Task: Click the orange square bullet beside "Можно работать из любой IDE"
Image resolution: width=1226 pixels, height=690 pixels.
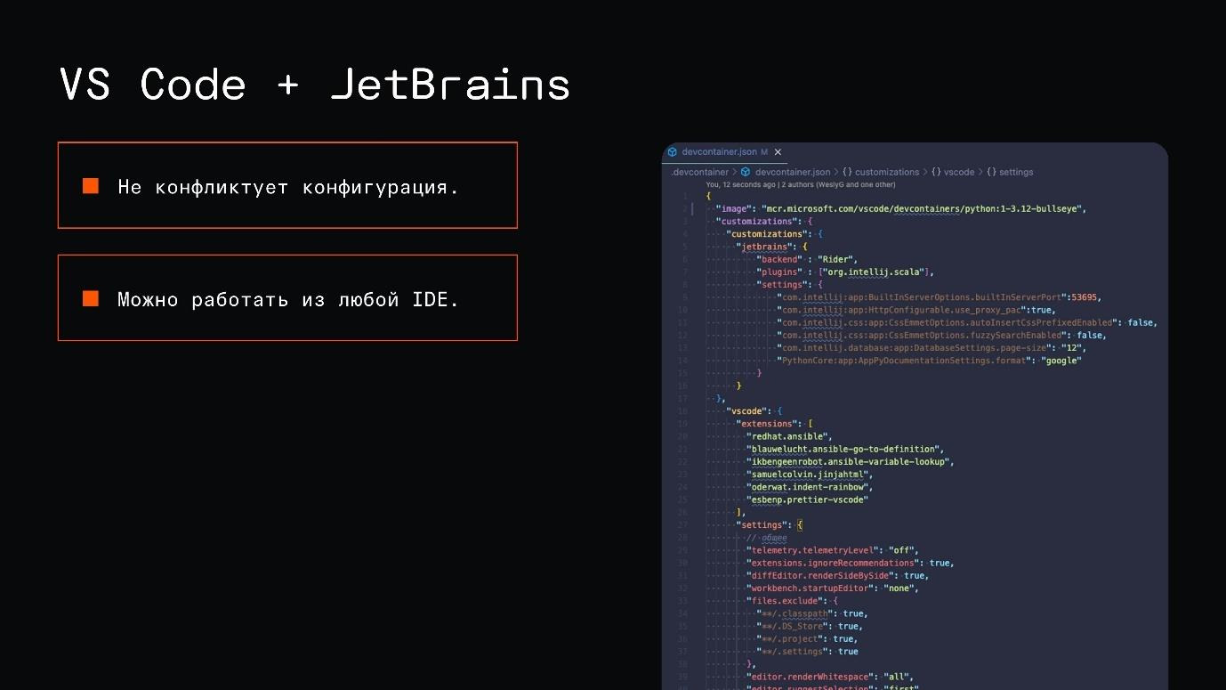Action: (x=90, y=299)
